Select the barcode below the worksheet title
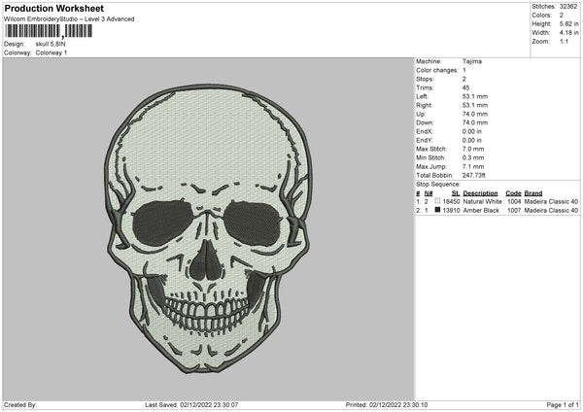Viewport: 583px width, 412px height. click(x=49, y=31)
